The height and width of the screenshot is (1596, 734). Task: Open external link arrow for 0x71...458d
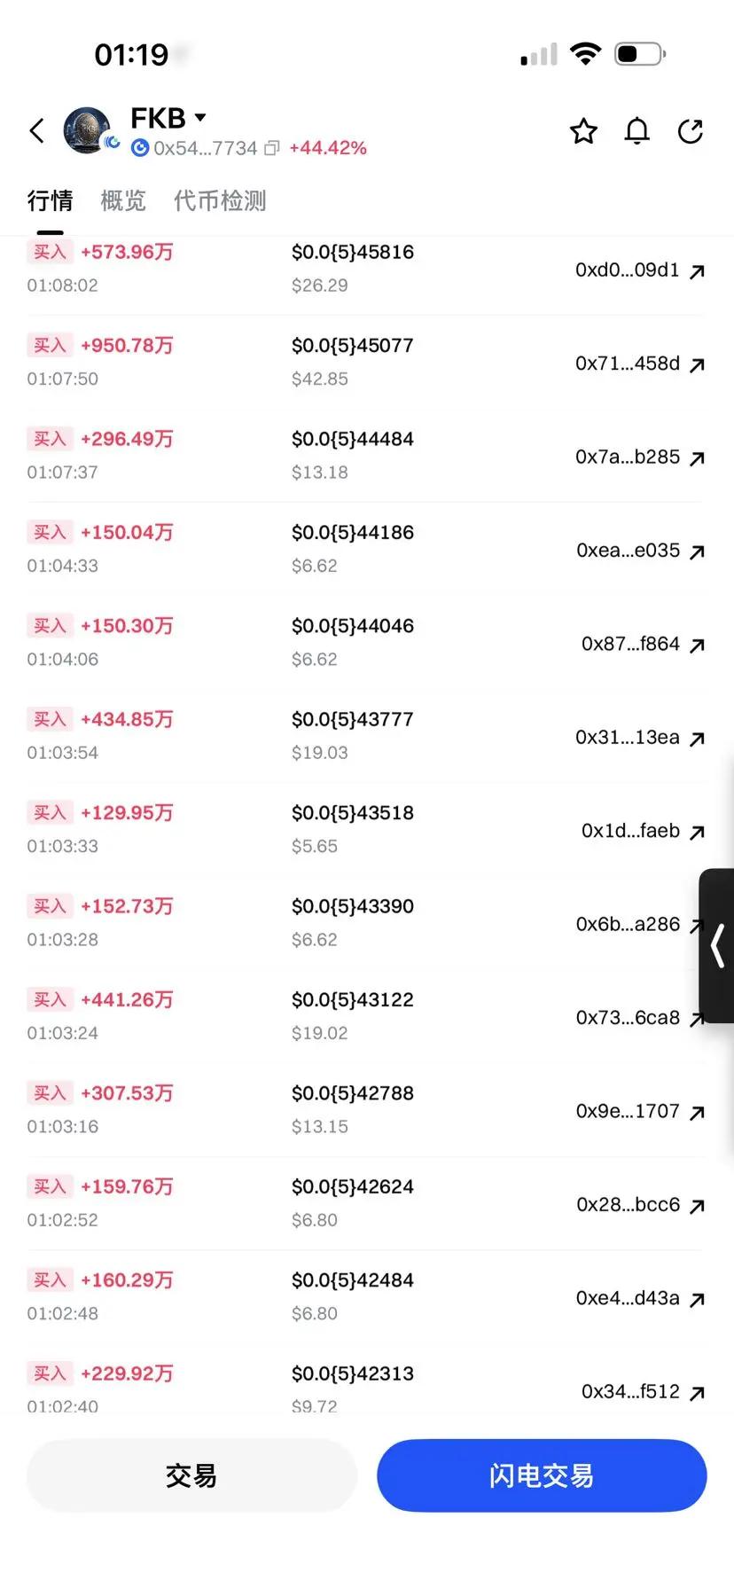click(698, 364)
